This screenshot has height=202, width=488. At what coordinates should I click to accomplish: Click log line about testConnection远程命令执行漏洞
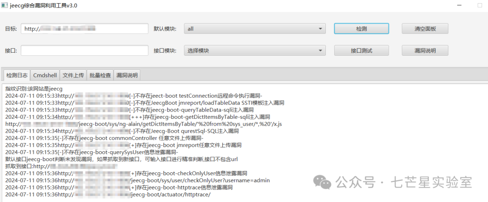[x=134, y=96]
